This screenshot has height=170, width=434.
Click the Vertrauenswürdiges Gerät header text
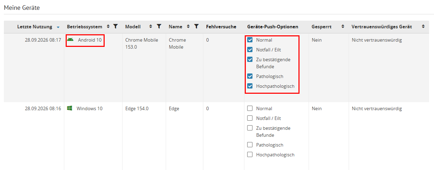coord(382,27)
